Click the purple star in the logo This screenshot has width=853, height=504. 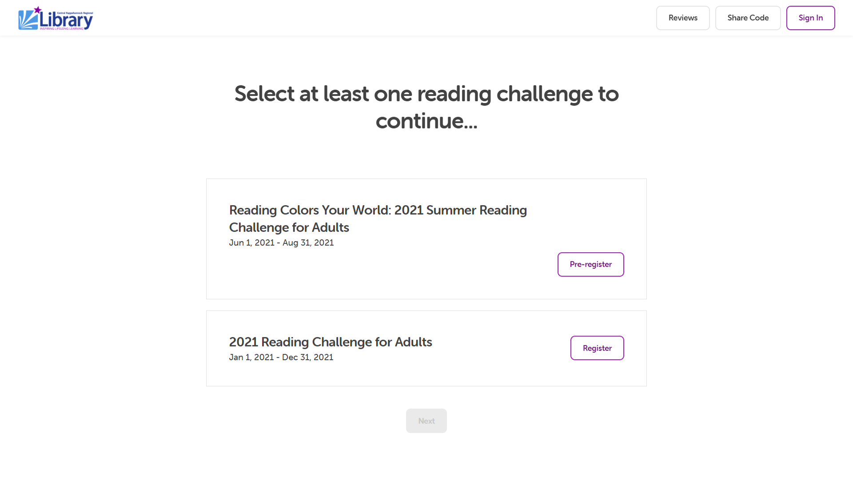tap(38, 9)
